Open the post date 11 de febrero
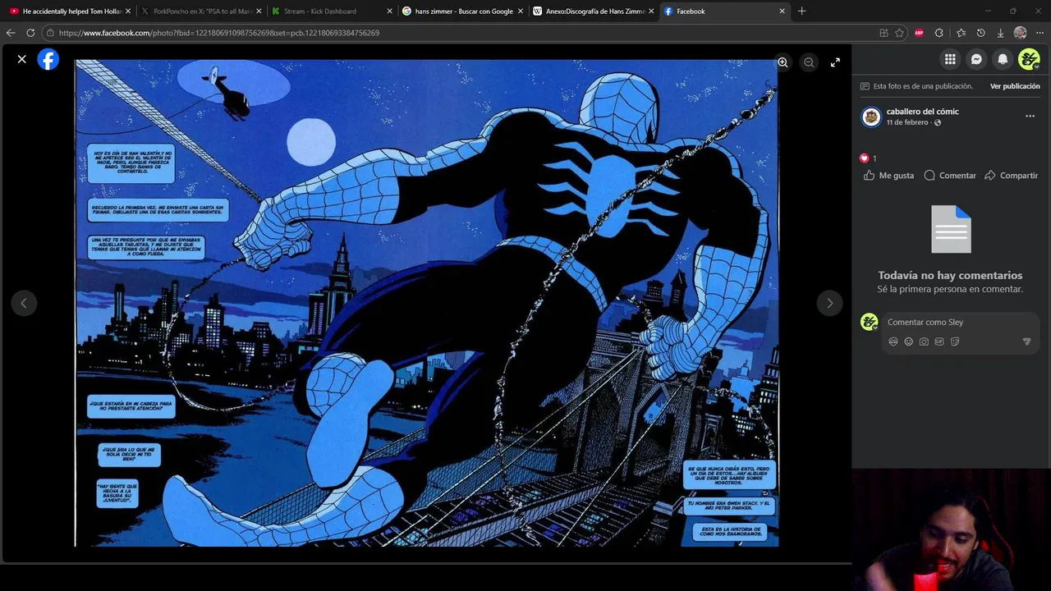Viewport: 1051px width, 591px height. point(907,122)
